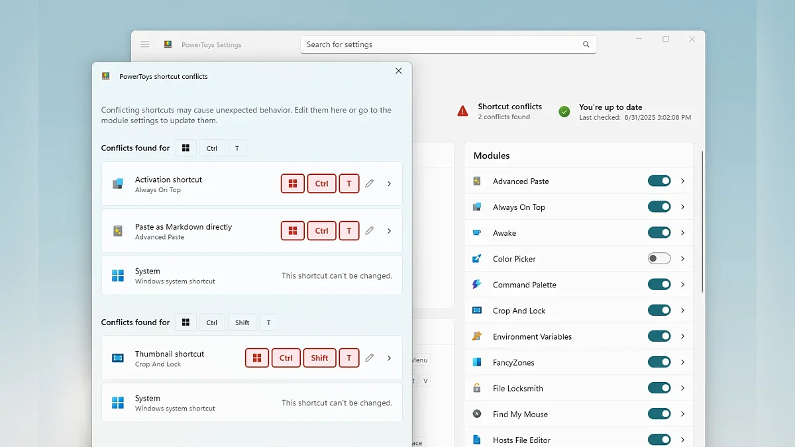Enable the Color Picker toggle
The height and width of the screenshot is (447, 795).
(x=659, y=258)
